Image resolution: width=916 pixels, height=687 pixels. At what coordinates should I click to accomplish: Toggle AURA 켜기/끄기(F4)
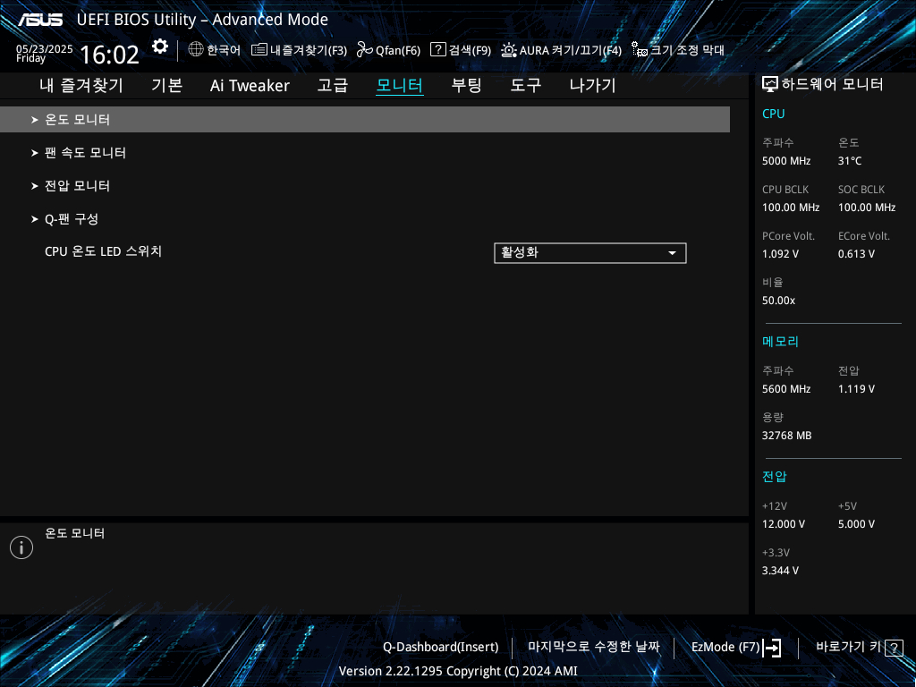click(571, 50)
